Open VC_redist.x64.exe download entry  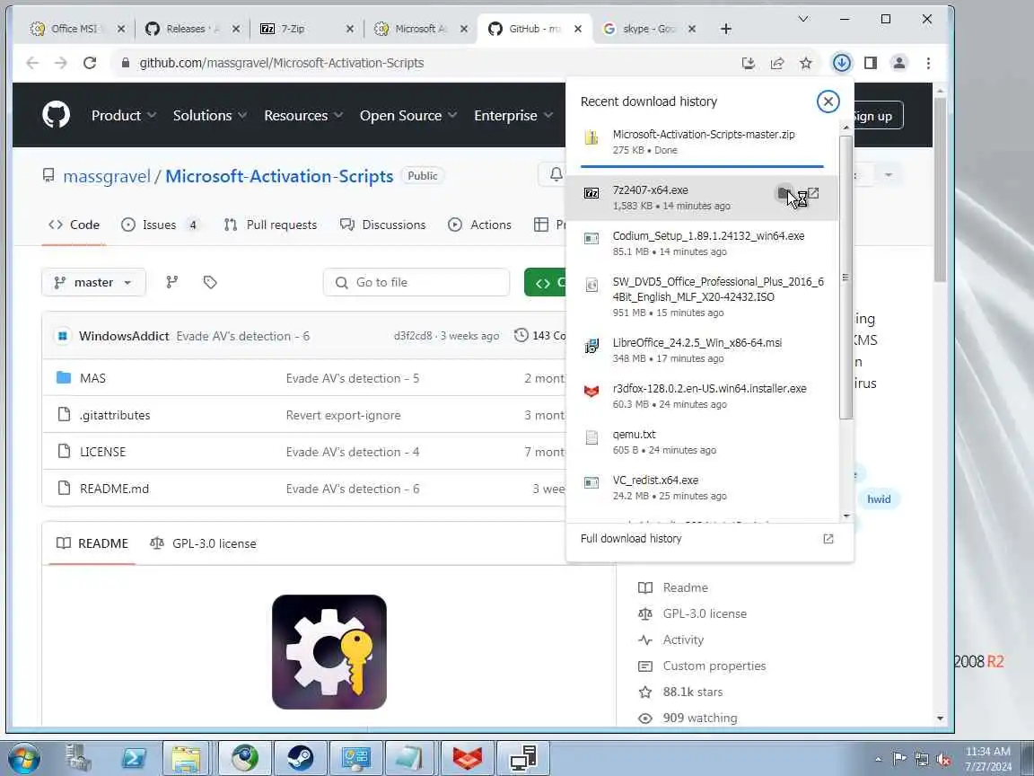[x=702, y=488]
